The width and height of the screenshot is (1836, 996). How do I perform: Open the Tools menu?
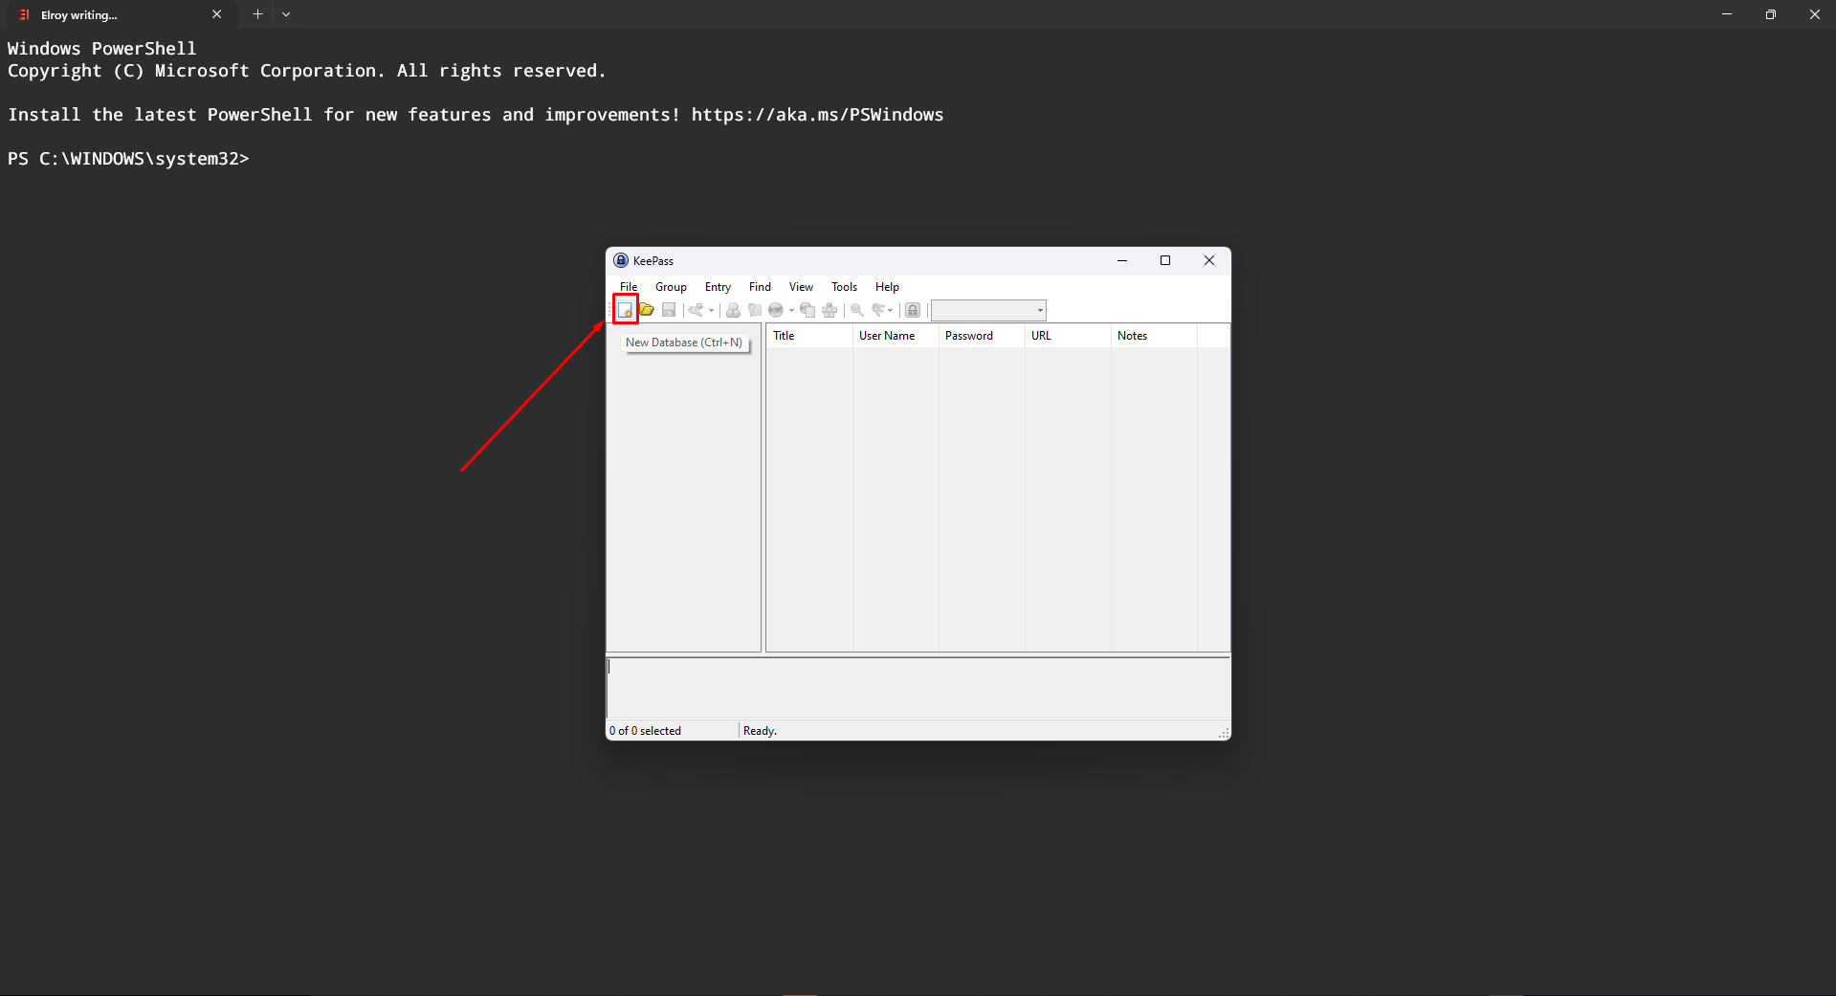click(844, 287)
